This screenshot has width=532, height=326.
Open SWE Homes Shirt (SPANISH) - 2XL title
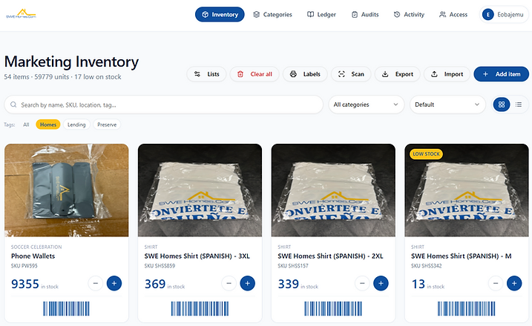[330, 256]
